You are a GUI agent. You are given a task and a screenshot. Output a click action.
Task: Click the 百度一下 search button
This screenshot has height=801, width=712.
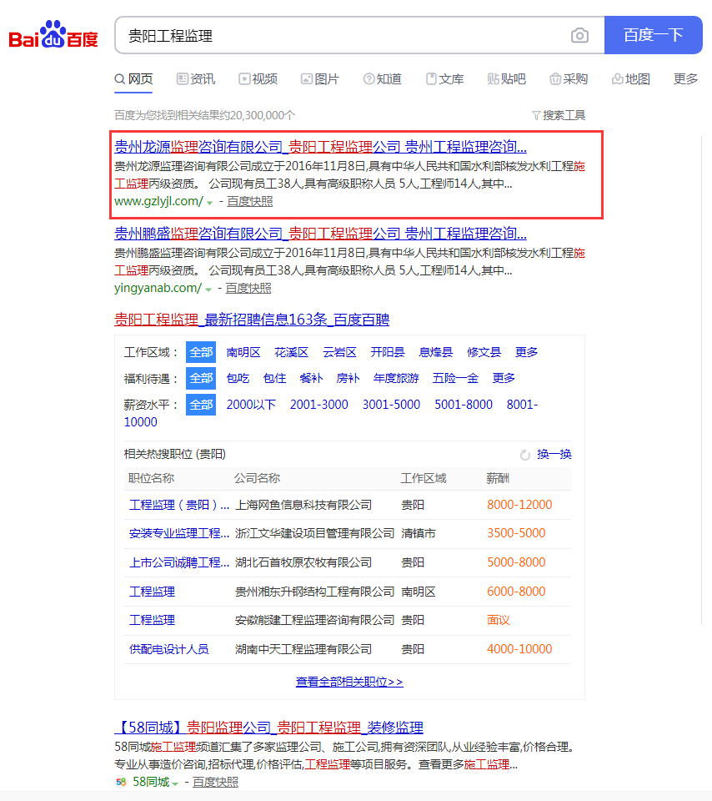[653, 35]
